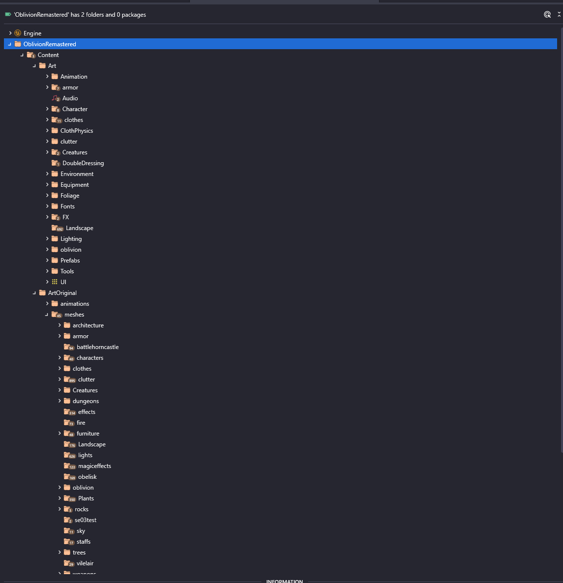The height and width of the screenshot is (583, 563).
Task: Click the clutter folder icon with 895 badge
Action: pos(69,379)
